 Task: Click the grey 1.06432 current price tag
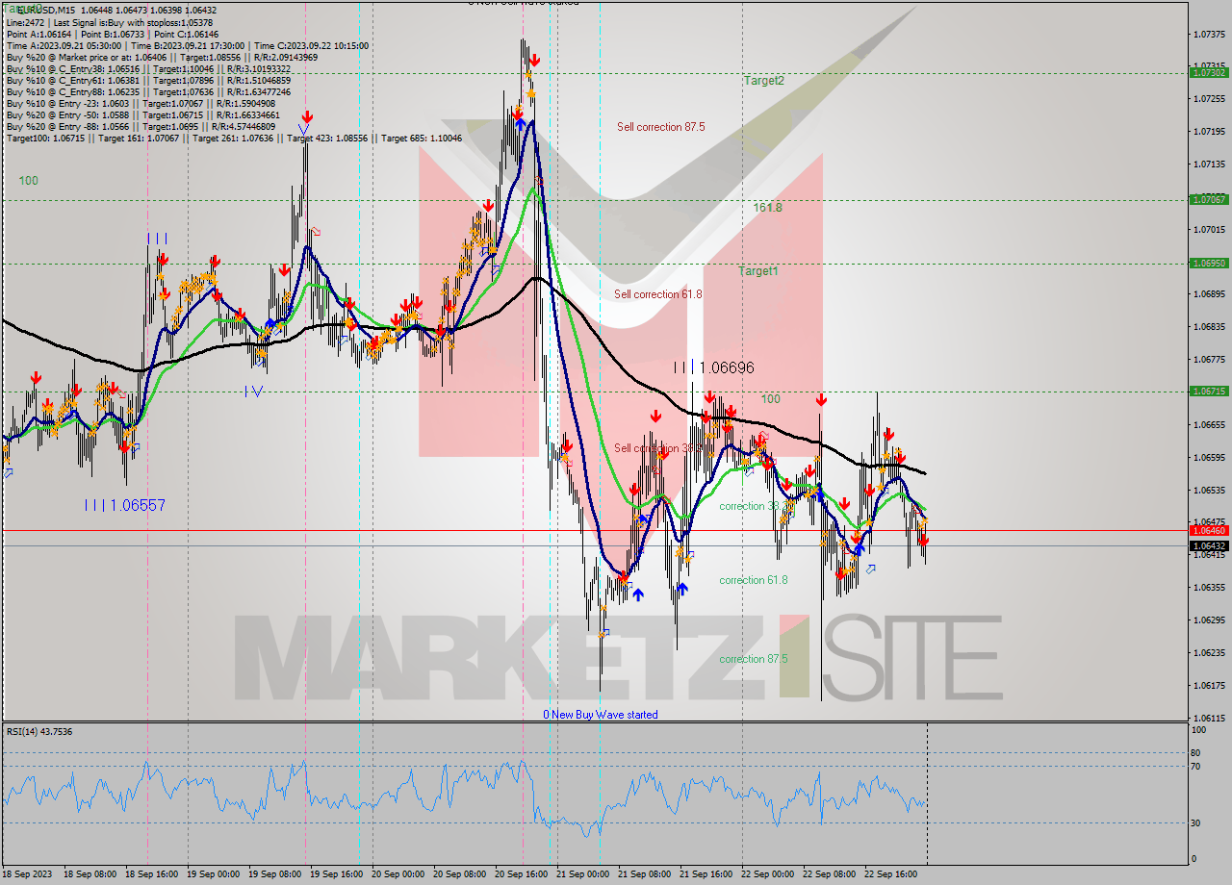point(1208,545)
